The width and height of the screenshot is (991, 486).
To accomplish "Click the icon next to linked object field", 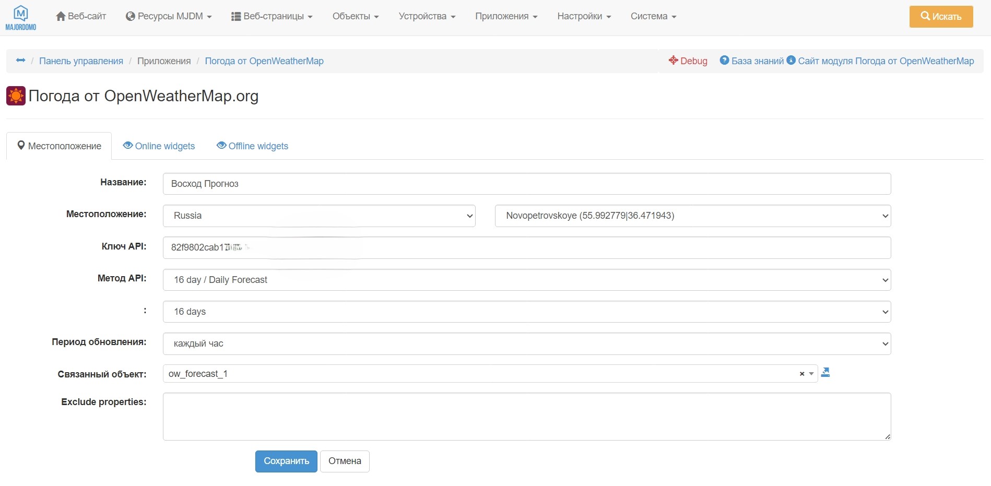I will coord(825,373).
